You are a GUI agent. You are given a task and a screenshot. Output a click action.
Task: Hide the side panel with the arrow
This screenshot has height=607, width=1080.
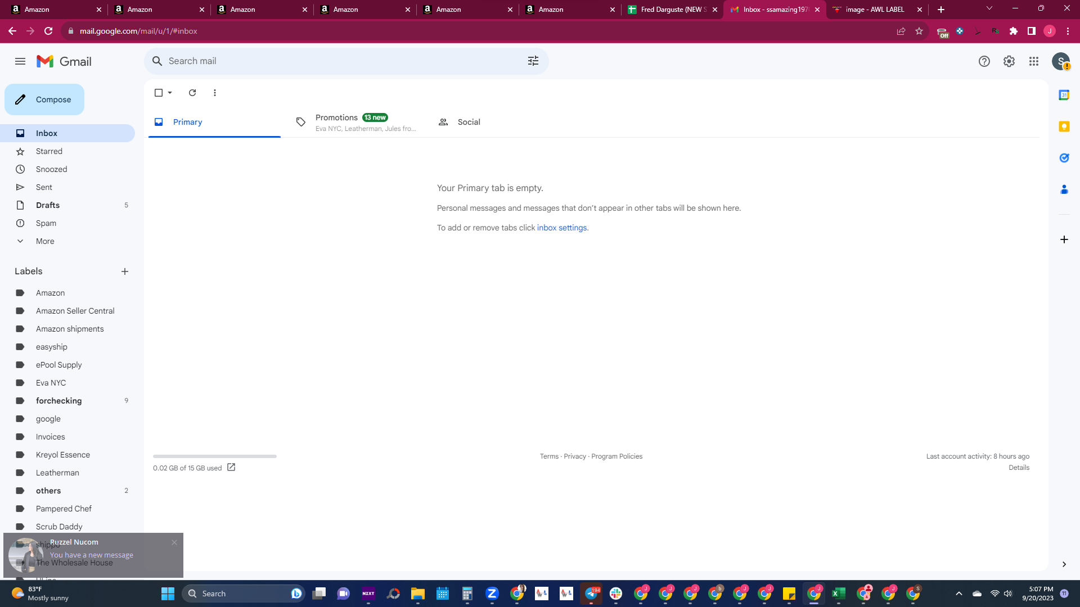(x=1064, y=564)
